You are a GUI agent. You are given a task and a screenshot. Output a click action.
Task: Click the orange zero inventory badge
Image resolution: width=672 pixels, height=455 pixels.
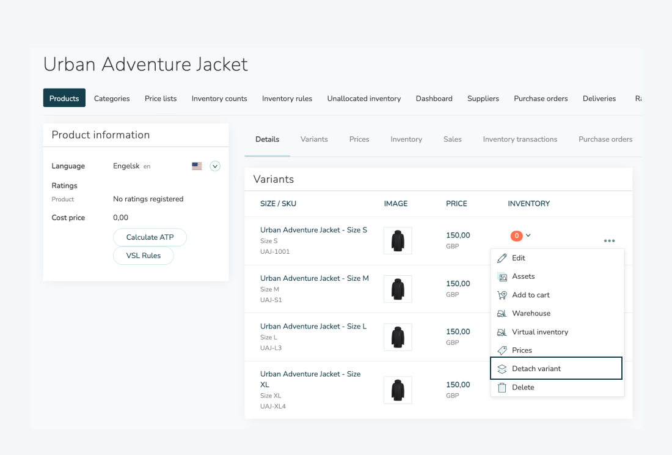point(516,235)
